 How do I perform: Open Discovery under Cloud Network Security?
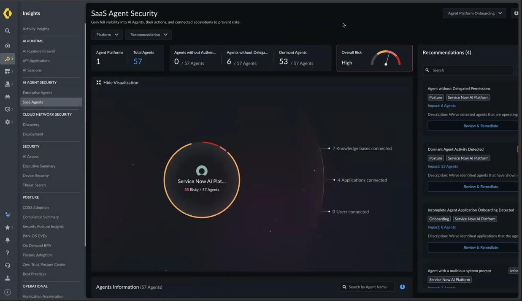31,125
